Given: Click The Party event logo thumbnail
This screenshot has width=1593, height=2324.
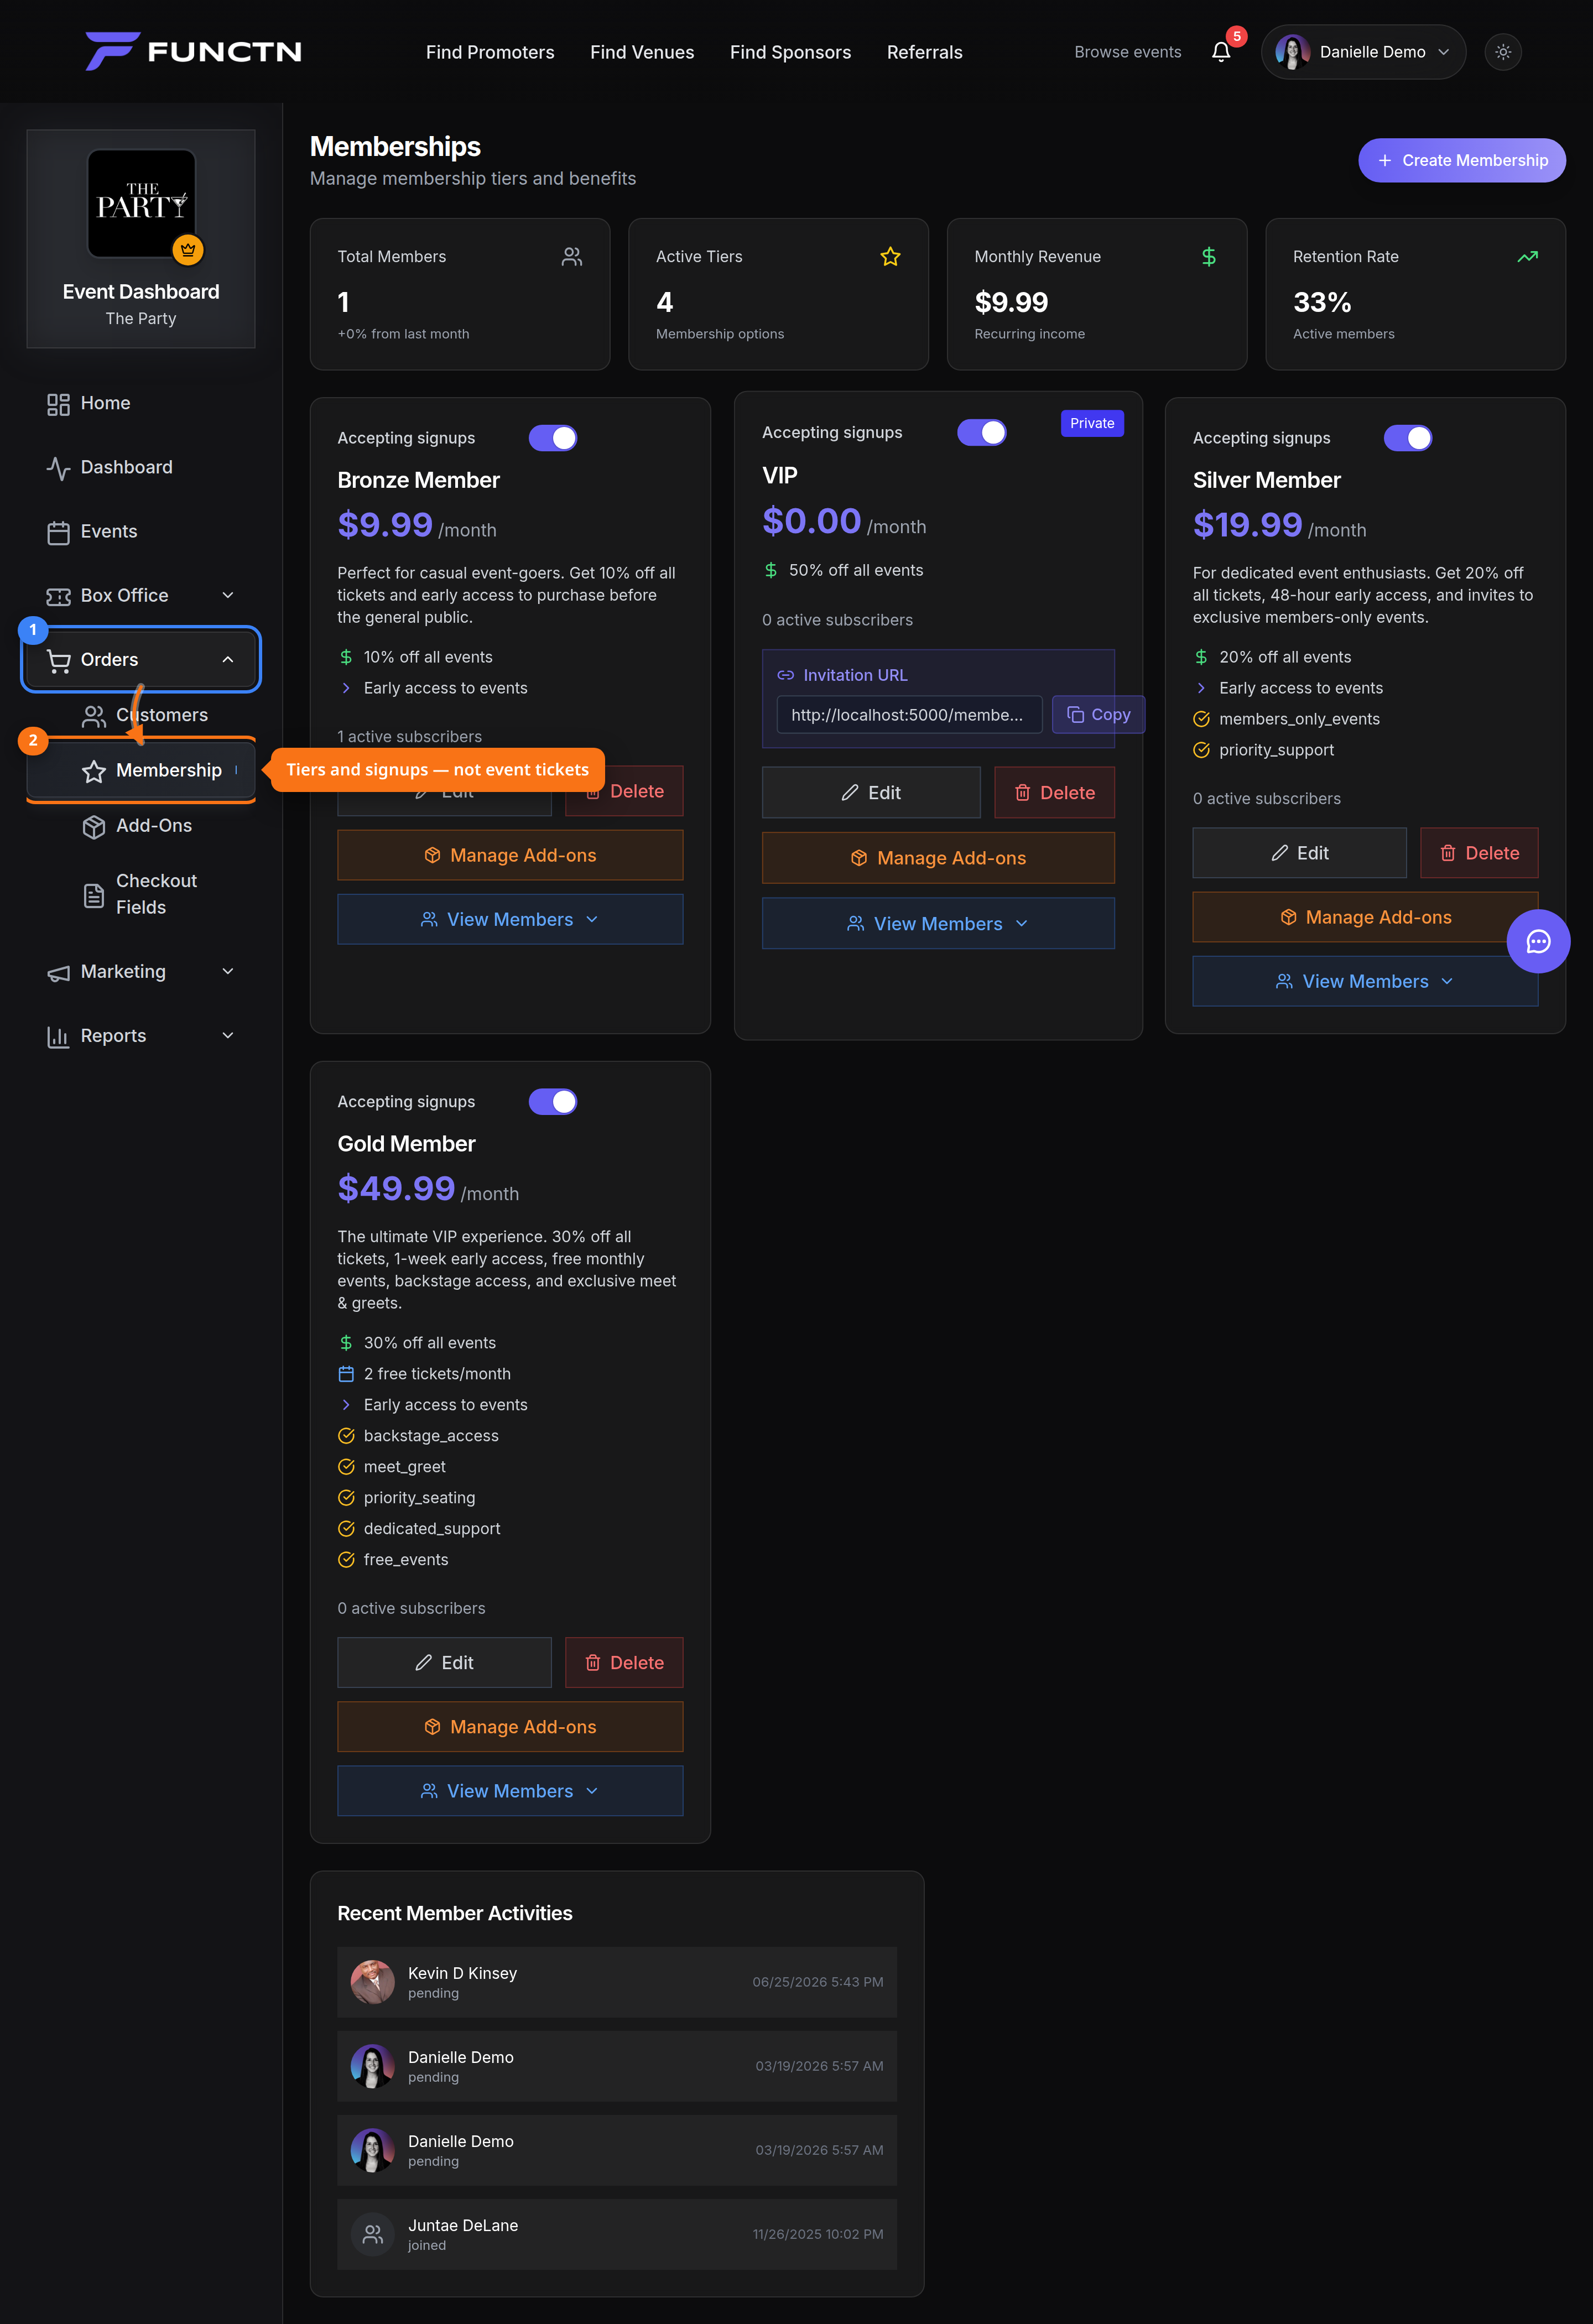Looking at the screenshot, I should 141,203.
